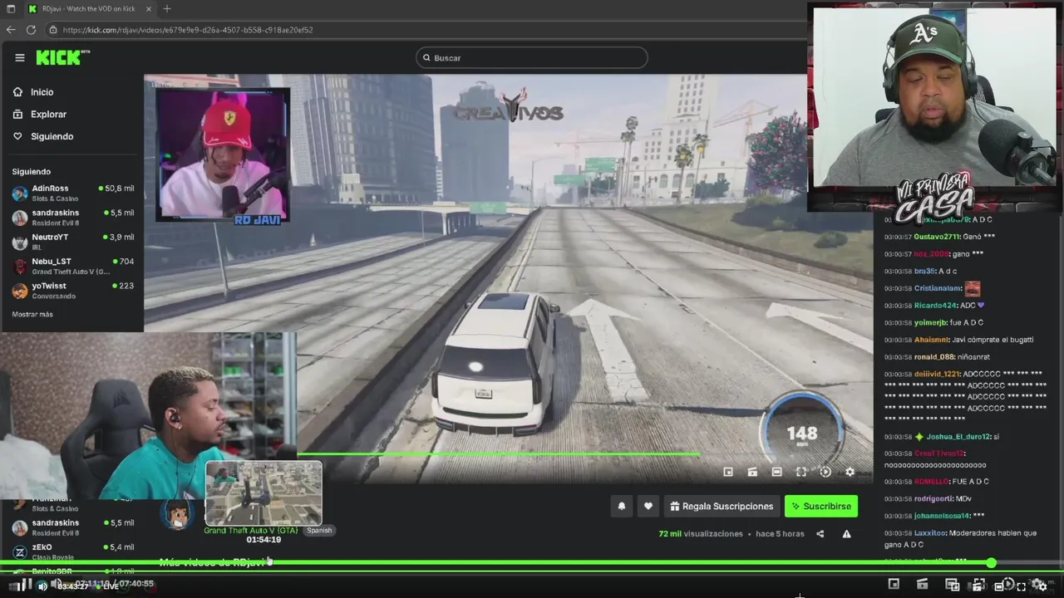1064x598 pixels.
Task: Click the site lock icon in address bar
Action: click(x=52, y=30)
